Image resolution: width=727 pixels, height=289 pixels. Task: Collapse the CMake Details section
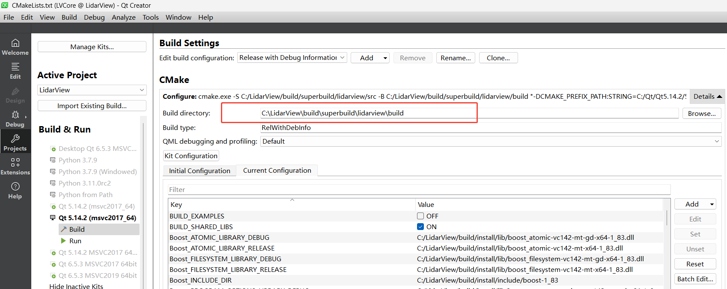pos(708,97)
